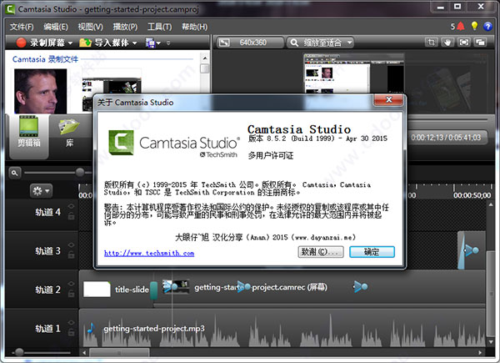The width and height of the screenshot is (500, 363).
Task: Click the timeline zoom slider handle
Action: 80,173
